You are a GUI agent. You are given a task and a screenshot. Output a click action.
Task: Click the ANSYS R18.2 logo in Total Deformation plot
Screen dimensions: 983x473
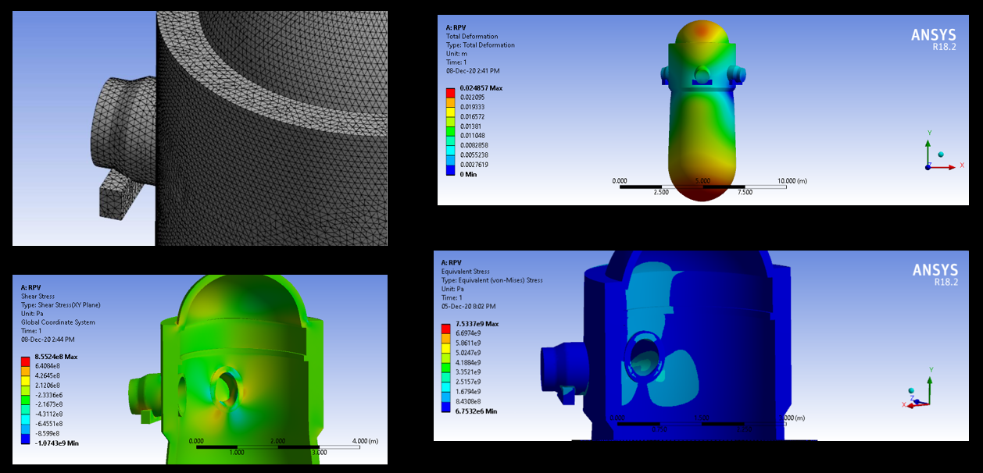point(935,38)
